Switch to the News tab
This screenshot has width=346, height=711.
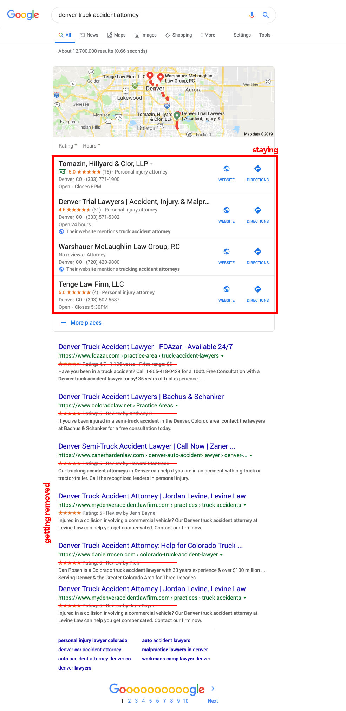[89, 35]
